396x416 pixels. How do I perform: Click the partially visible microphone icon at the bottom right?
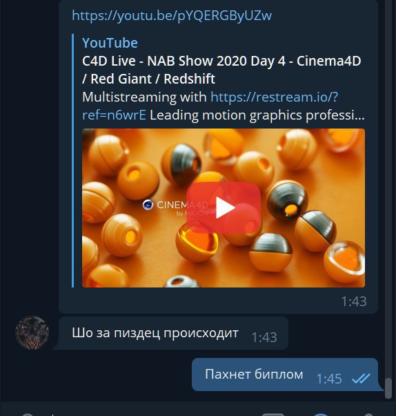click(368, 415)
